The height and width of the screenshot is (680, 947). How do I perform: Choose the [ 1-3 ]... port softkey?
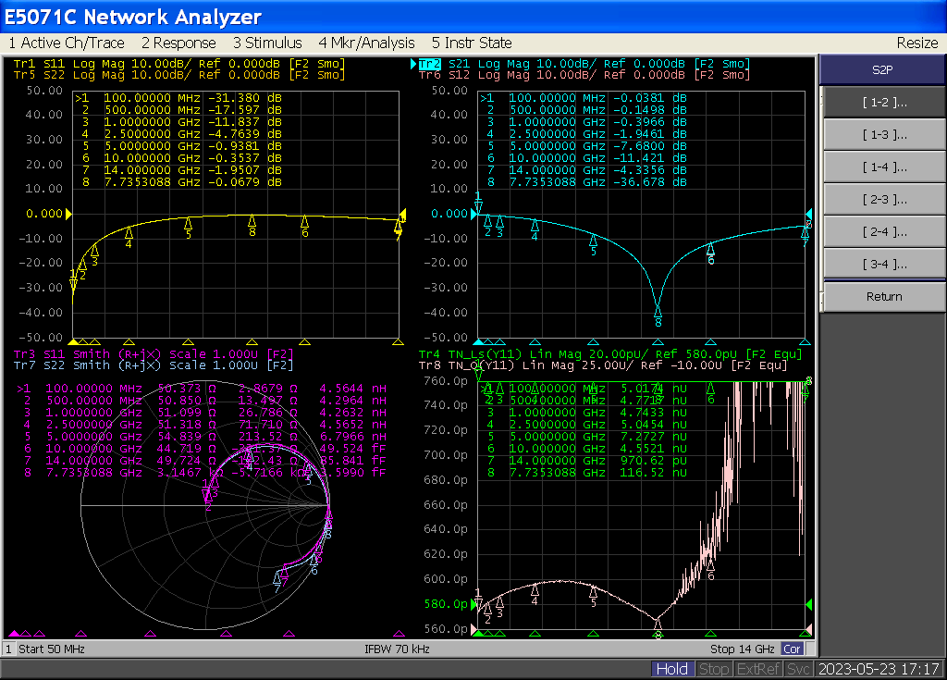pos(884,135)
